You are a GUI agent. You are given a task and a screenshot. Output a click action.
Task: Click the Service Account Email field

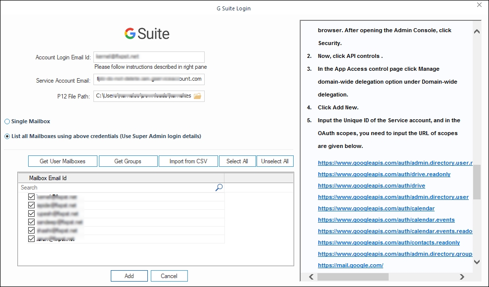coord(149,79)
